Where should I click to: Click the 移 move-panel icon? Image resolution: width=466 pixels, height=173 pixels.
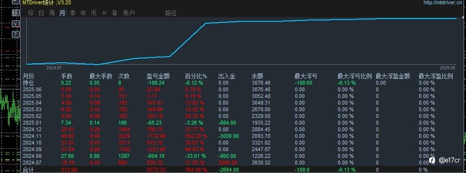[x=15, y=13]
